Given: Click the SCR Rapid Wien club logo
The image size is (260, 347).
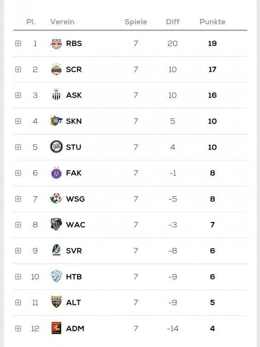Looking at the screenshot, I should click(56, 69).
